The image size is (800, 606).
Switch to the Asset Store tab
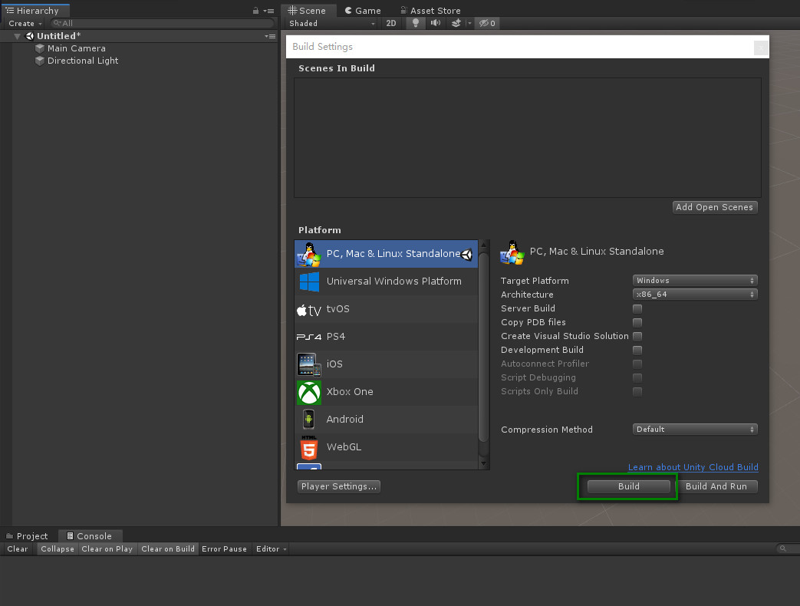pyautogui.click(x=430, y=11)
